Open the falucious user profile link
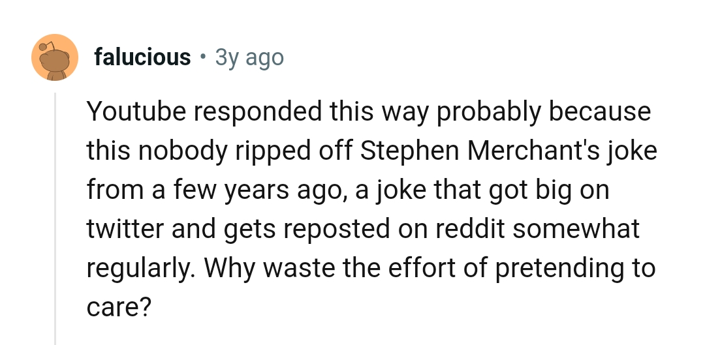705x345 pixels. tap(142, 58)
